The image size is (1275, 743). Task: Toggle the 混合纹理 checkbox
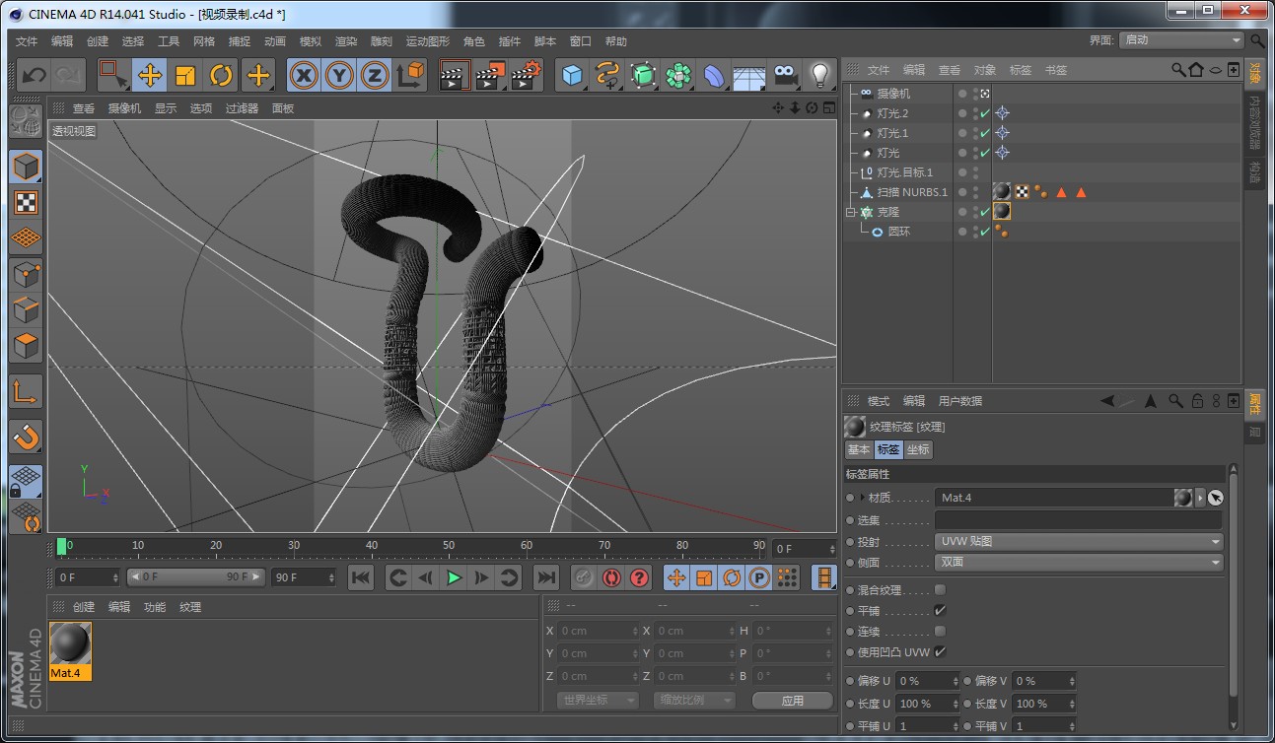coord(940,590)
